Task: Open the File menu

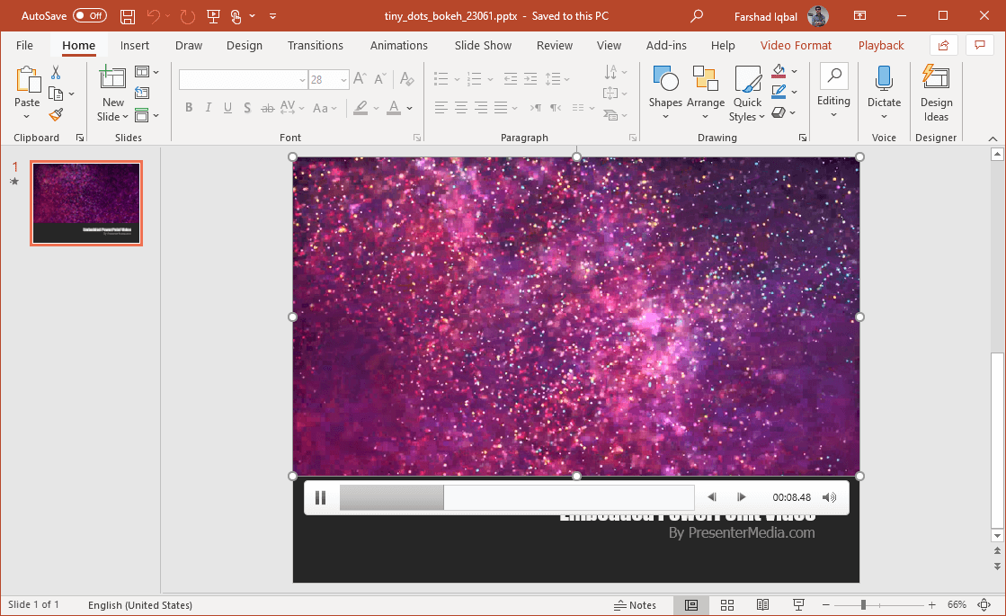Action: pyautogui.click(x=24, y=45)
